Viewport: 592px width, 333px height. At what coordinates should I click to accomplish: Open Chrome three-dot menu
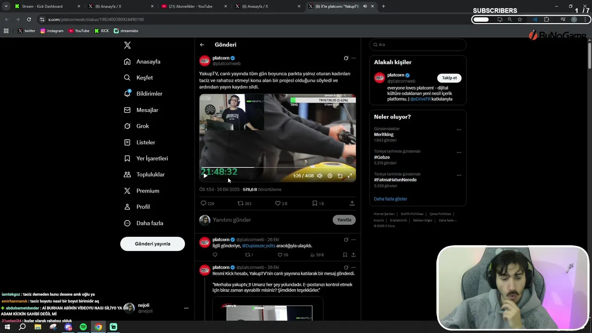click(x=586, y=19)
